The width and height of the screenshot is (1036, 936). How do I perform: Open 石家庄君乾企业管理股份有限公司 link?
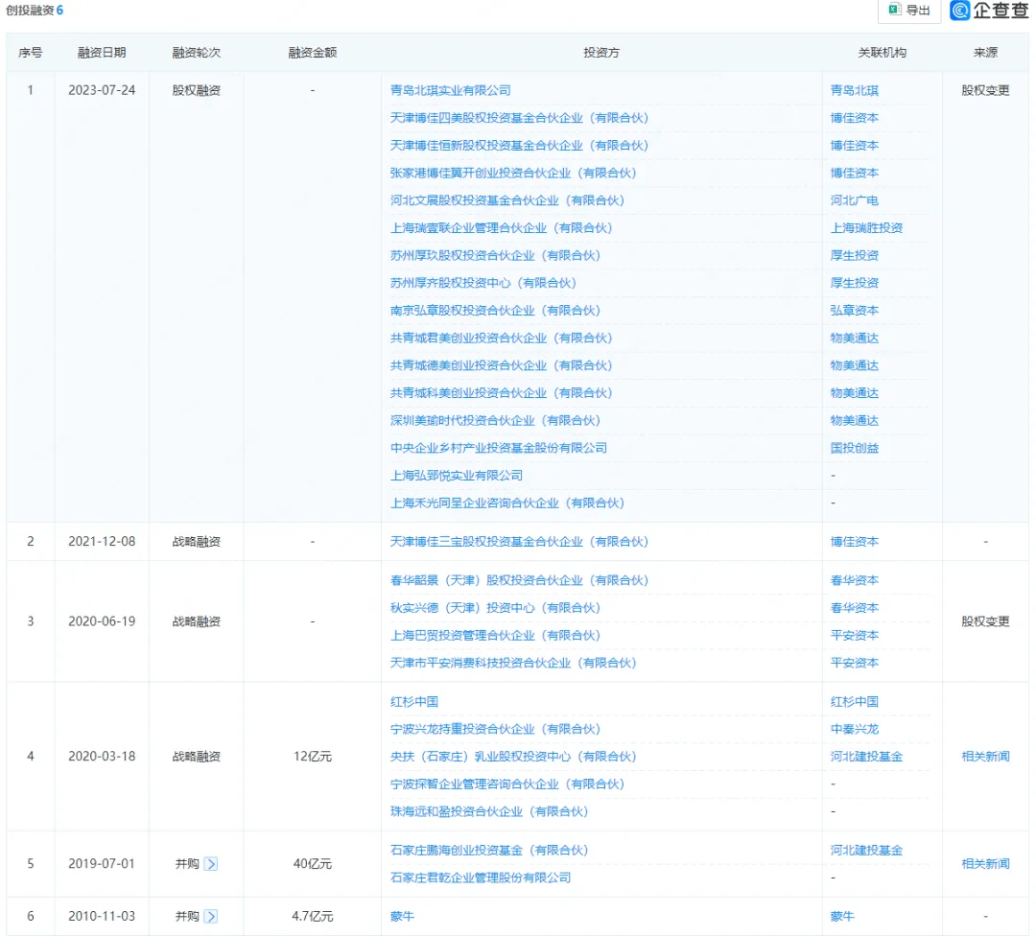tap(481, 877)
